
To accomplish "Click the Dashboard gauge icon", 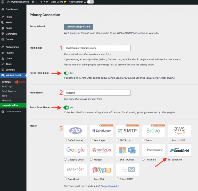I will click(3, 9).
